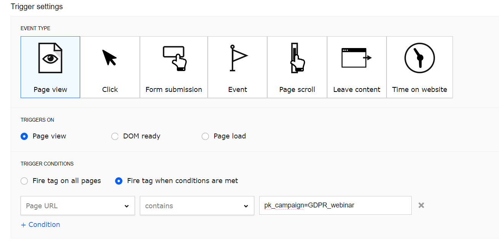The height and width of the screenshot is (246, 499).
Task: Open the Page URL variable dropdown
Action: coord(78,206)
